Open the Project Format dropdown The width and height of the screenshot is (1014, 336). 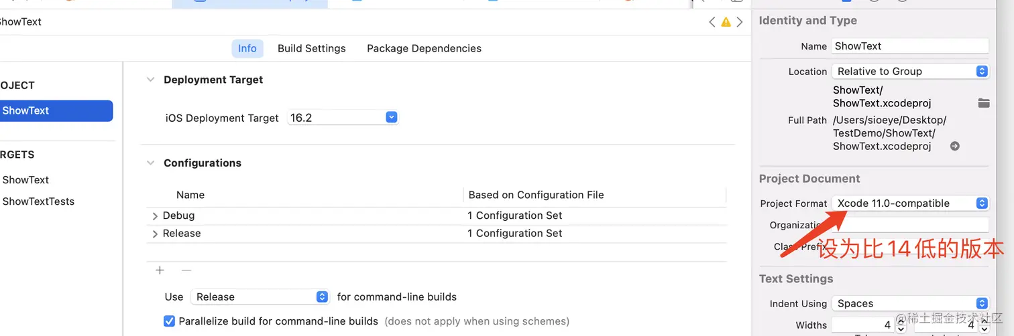(981, 203)
